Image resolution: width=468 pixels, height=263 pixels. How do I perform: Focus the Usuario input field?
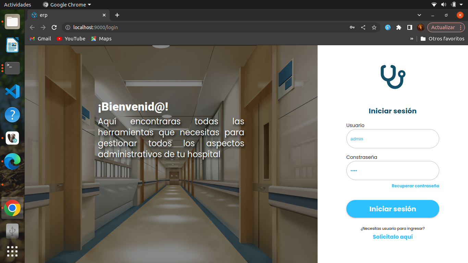click(393, 139)
